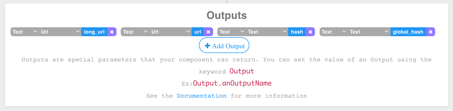Remove the url output
Screen dimensions: 453x111
pyautogui.click(x=208, y=32)
